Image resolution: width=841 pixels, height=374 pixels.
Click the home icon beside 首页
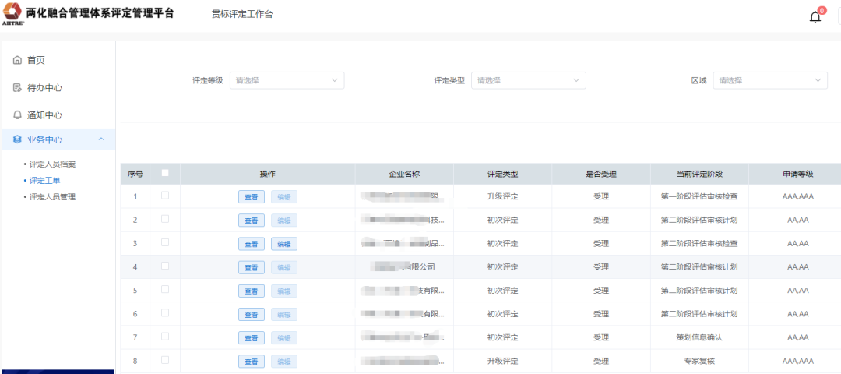tap(17, 60)
